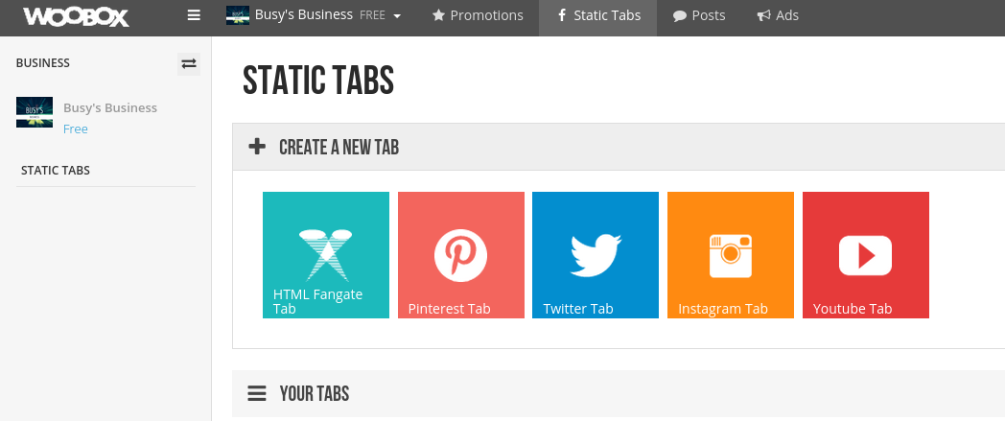Select Static Tabs in the sidebar

click(56, 171)
